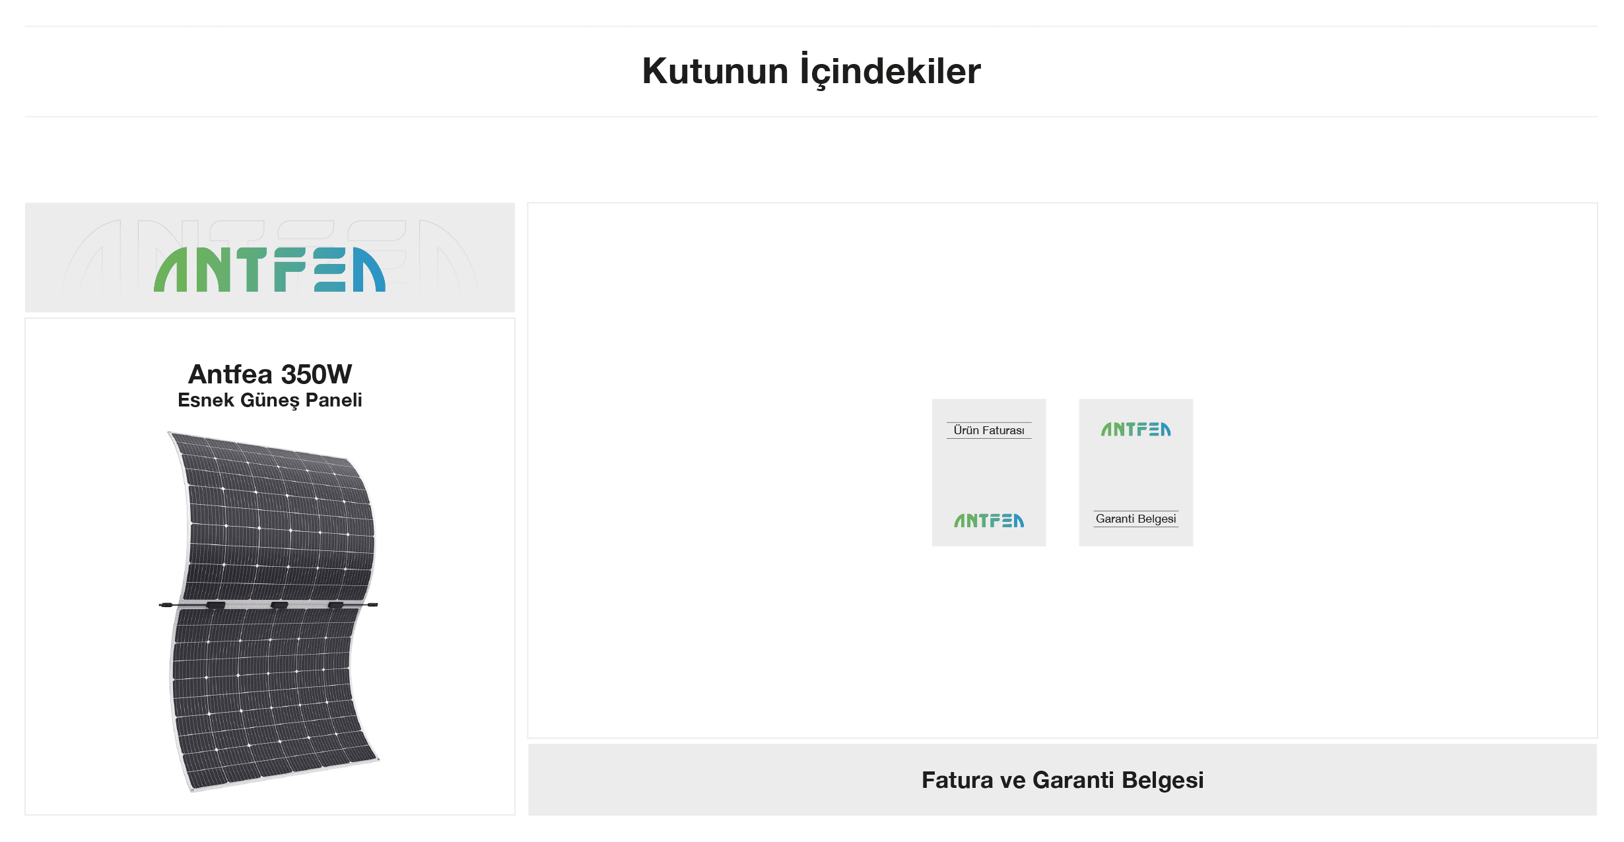Click the left junction box on the panel

216,605
